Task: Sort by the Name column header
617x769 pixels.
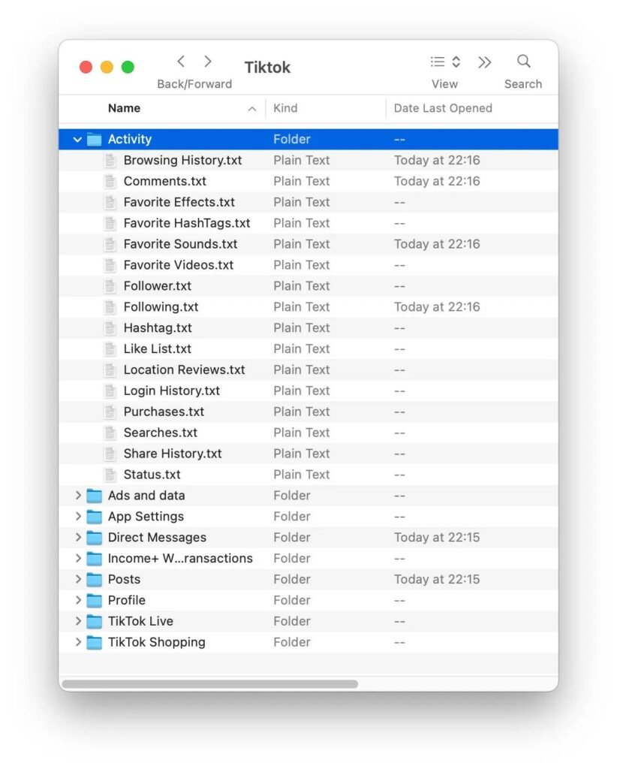Action: pyautogui.click(x=124, y=108)
